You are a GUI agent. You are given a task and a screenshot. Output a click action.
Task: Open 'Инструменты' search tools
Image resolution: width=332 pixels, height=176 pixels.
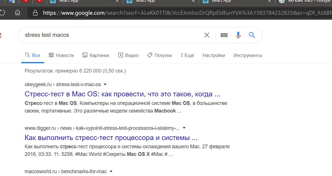248,55
